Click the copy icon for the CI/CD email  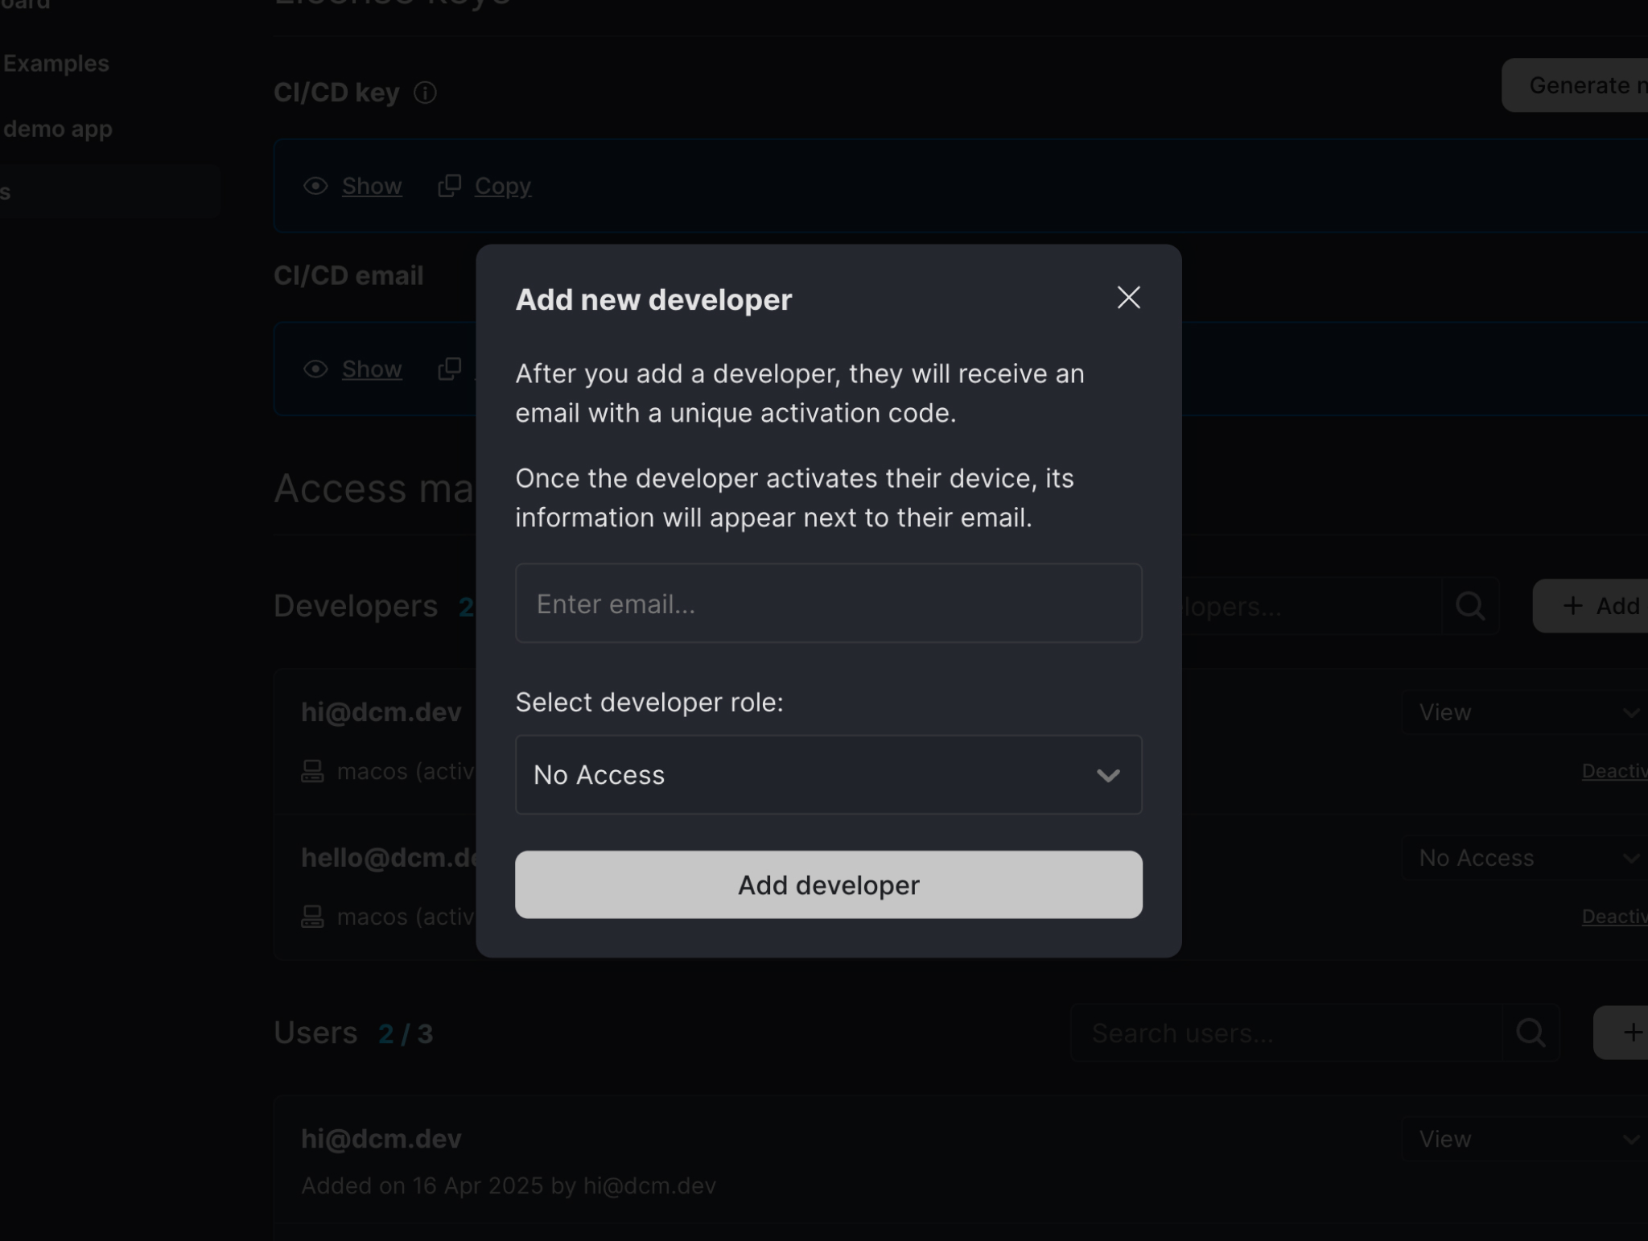coord(450,369)
